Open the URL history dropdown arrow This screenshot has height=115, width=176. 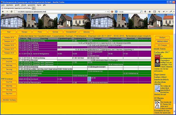tap(106, 12)
